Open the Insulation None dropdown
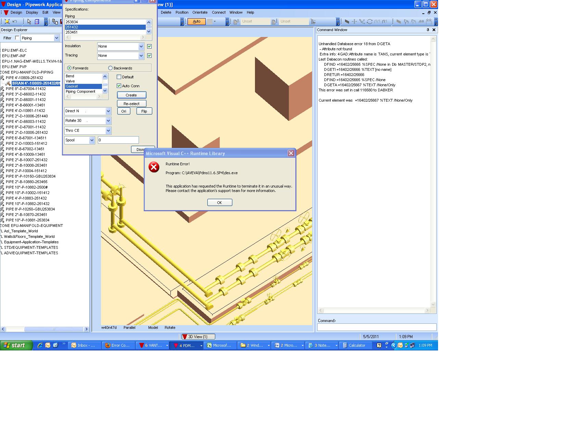Image resolution: width=564 pixels, height=423 pixels. point(141,46)
